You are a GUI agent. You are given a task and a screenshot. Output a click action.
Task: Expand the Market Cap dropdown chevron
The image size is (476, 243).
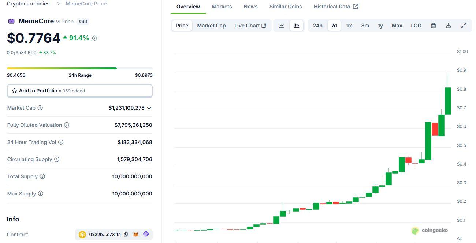coord(149,108)
